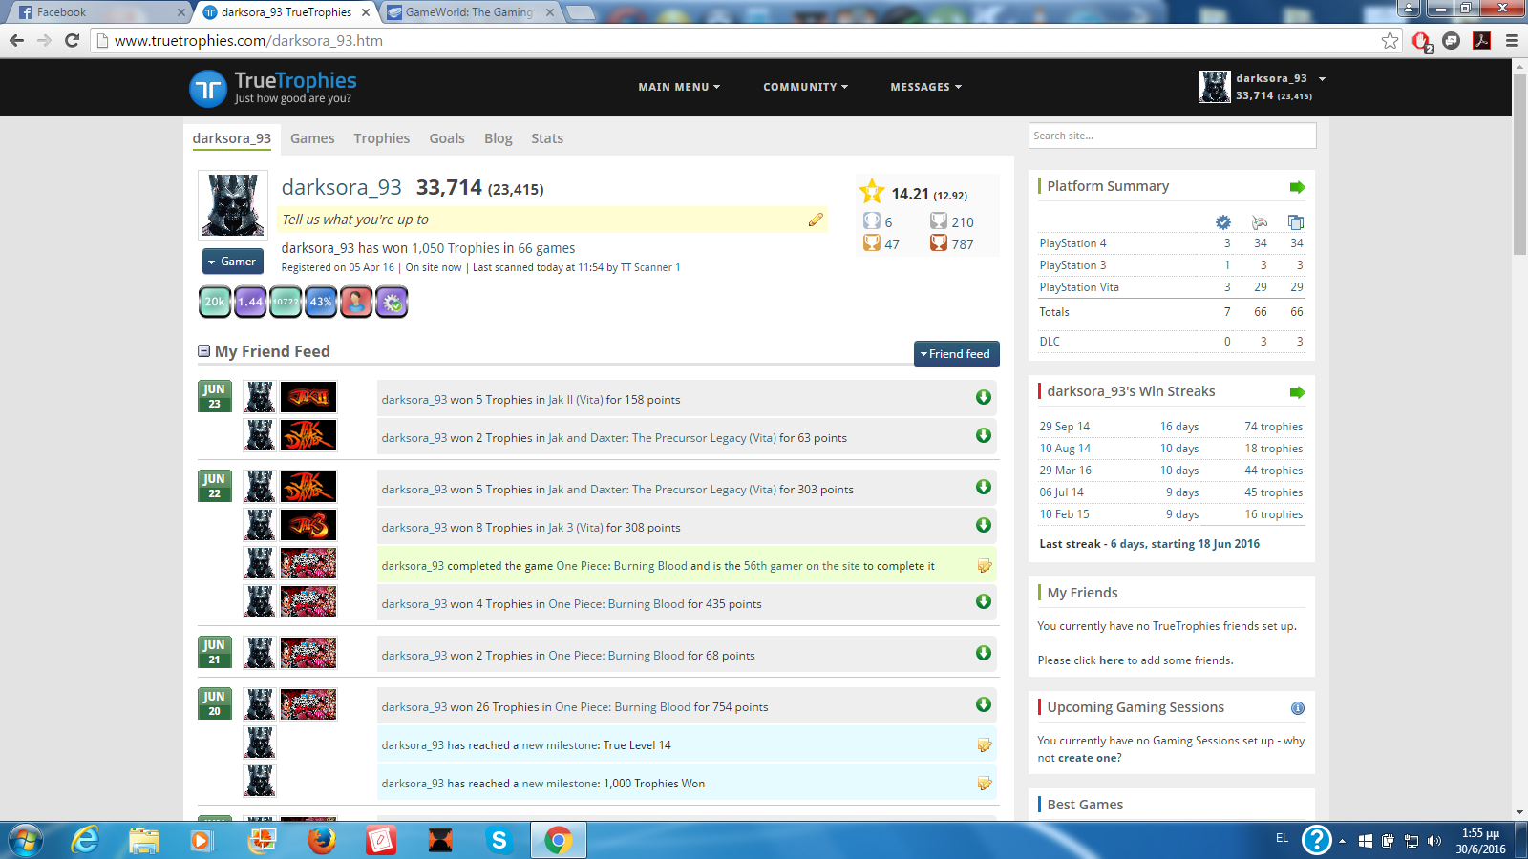
Task: Click green arrow on One Piece 754 points row
Action: point(984,704)
